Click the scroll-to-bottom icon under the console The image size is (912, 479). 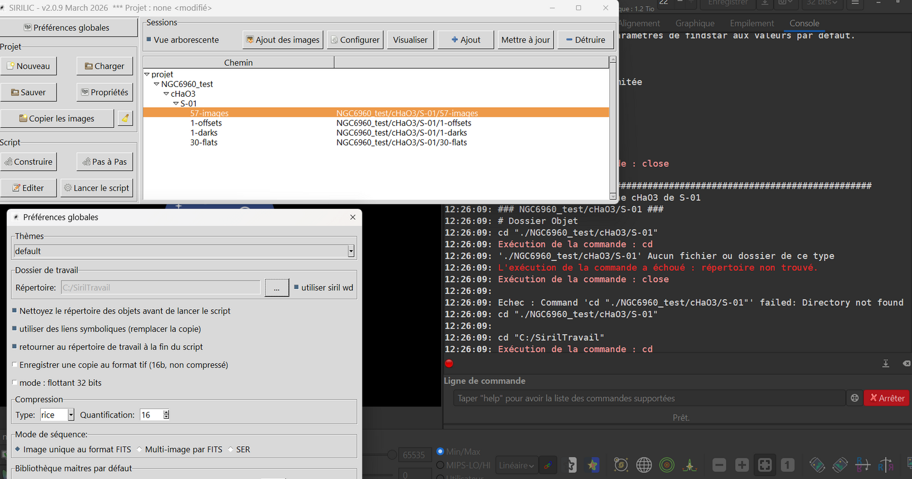tap(886, 363)
